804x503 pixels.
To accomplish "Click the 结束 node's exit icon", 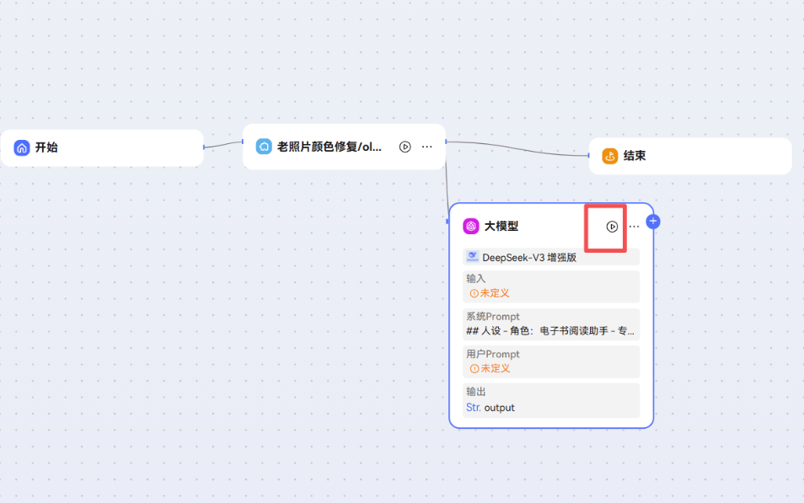I will (x=608, y=156).
